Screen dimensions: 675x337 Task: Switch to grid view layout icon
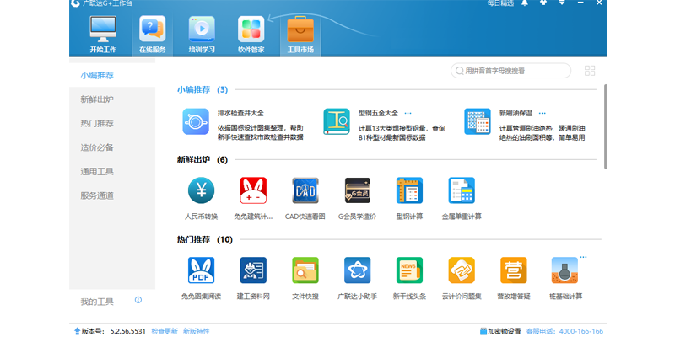[590, 71]
